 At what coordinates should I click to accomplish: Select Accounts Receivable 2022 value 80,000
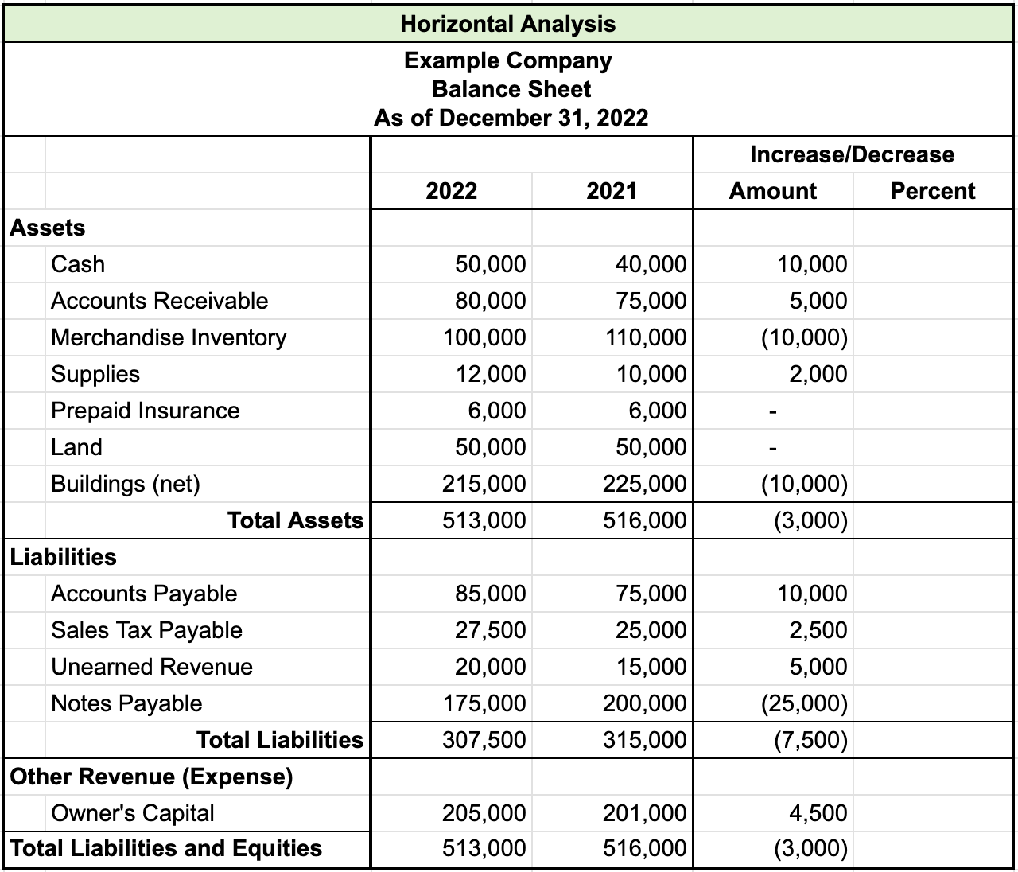[490, 301]
